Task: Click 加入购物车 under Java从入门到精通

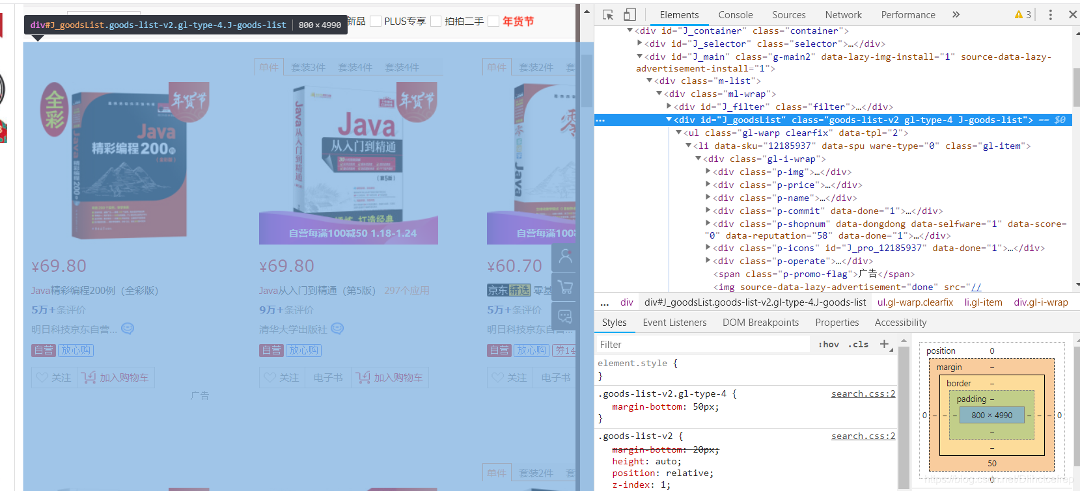Action: point(390,378)
